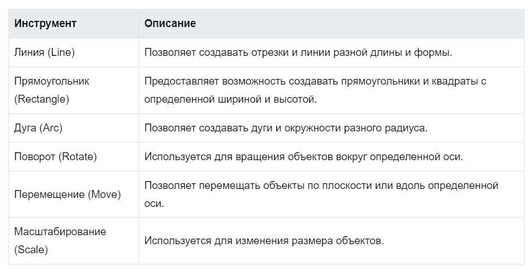Click the text 'определенной шириной и высотой'
Image resolution: width=529 pixels, height=269 pixels.
pyautogui.click(x=231, y=99)
